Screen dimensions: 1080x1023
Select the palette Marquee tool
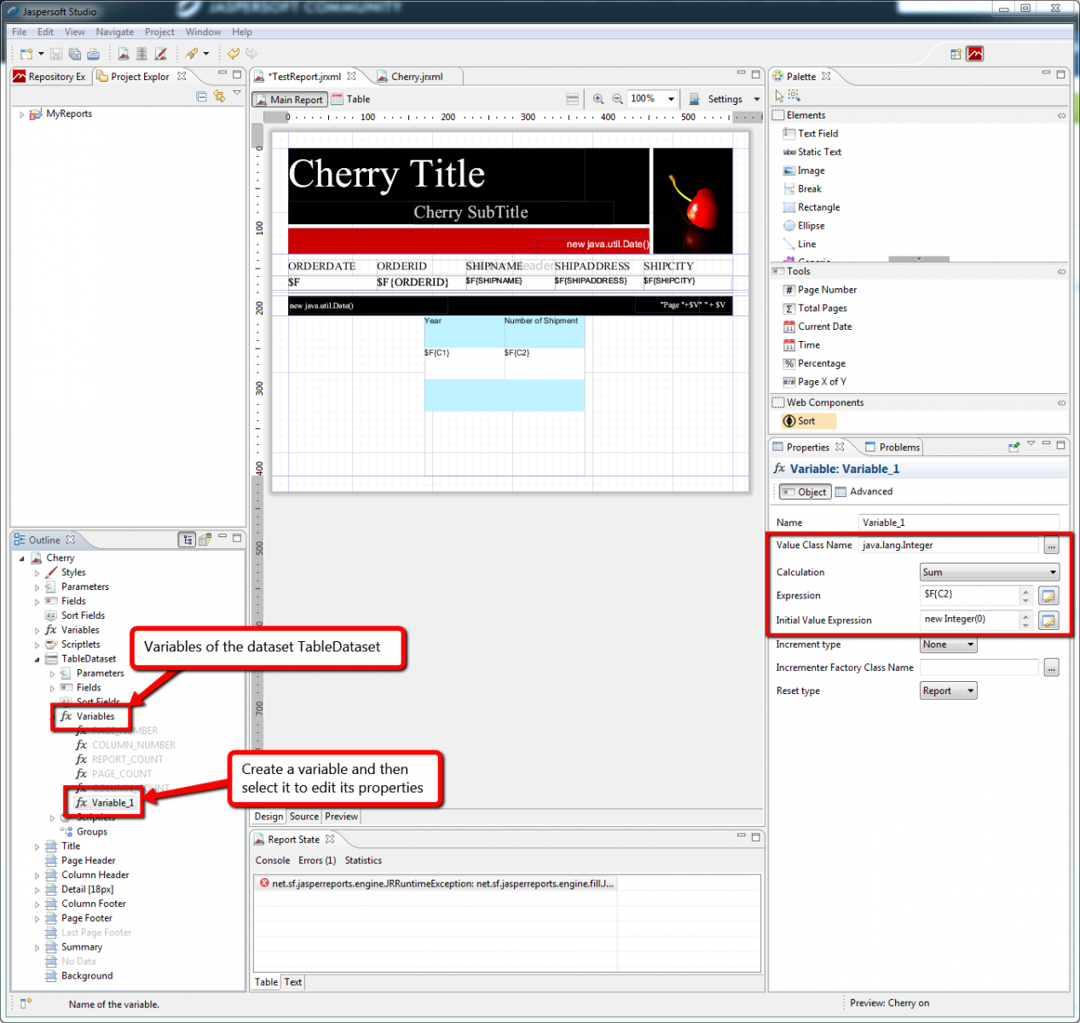794,96
